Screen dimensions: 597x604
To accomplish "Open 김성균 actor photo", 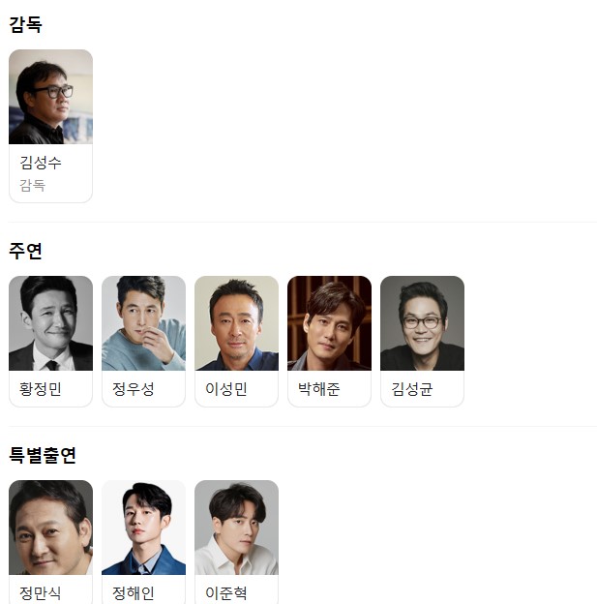I will (x=422, y=323).
